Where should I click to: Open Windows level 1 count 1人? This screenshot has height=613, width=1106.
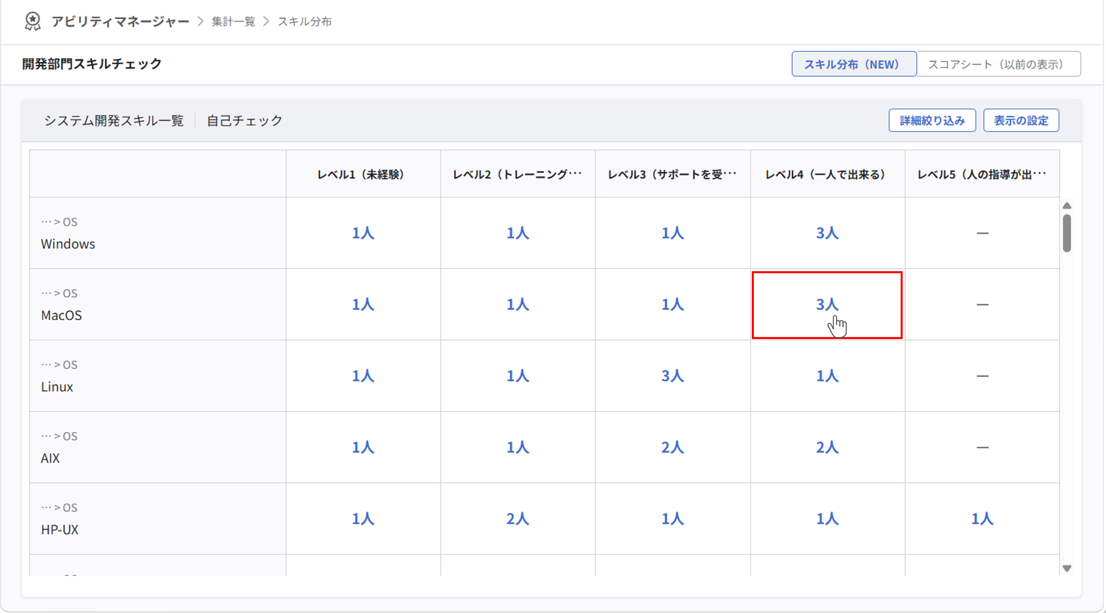(363, 233)
